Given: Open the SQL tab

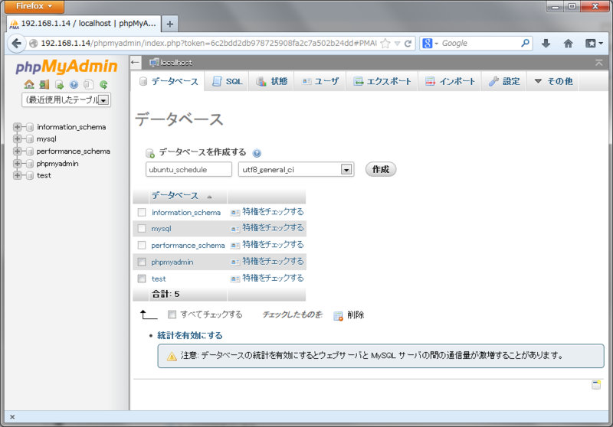Looking at the screenshot, I should point(227,81).
